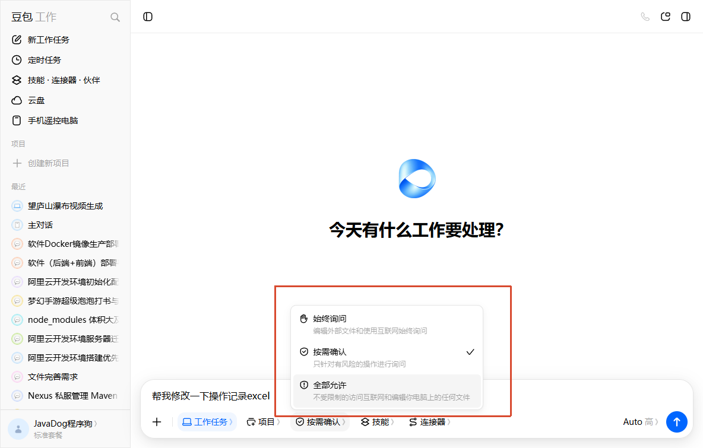The image size is (703, 448).
Task: Start a voice call via phone icon
Action: 645,17
